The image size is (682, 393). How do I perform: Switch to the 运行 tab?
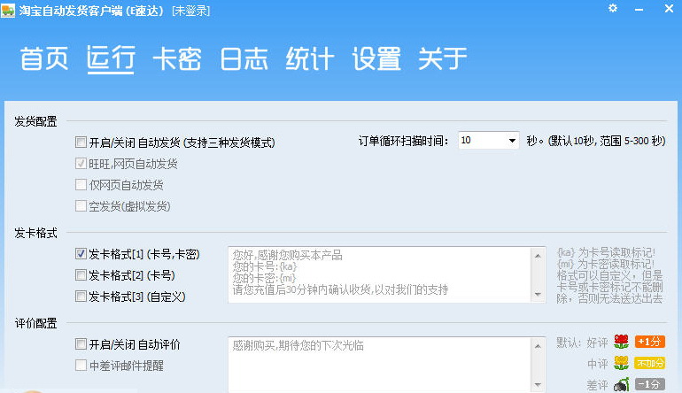point(111,58)
